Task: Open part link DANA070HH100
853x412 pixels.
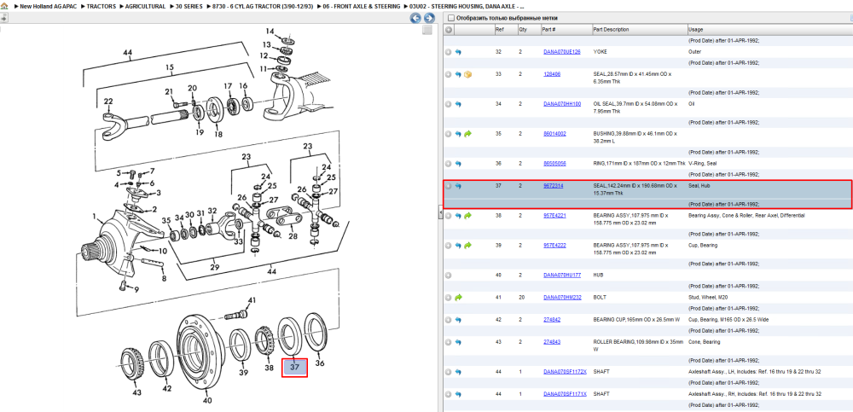Action: [x=562, y=103]
